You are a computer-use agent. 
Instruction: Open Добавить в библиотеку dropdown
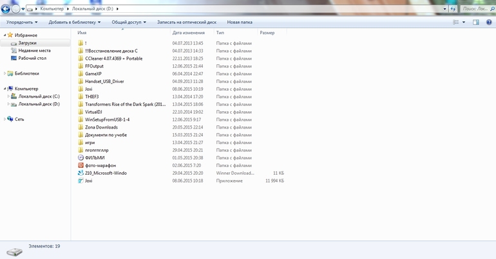coord(74,22)
